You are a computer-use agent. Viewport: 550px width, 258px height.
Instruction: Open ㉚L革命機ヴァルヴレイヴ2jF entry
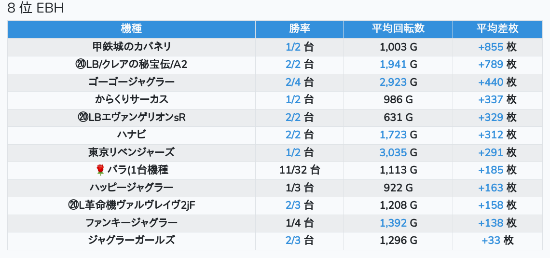coord(131,205)
